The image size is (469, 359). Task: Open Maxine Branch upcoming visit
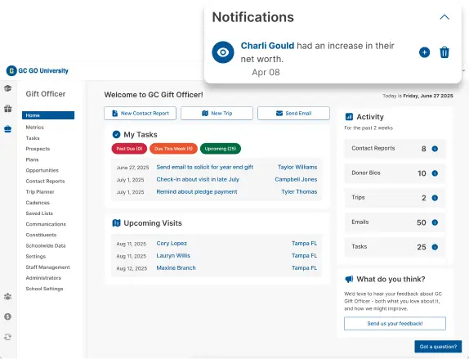pyautogui.click(x=176, y=268)
